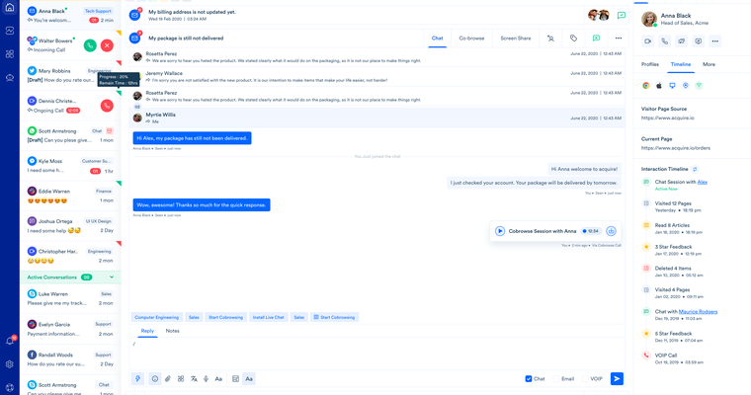Click the attachment paperclip icon

(167, 379)
